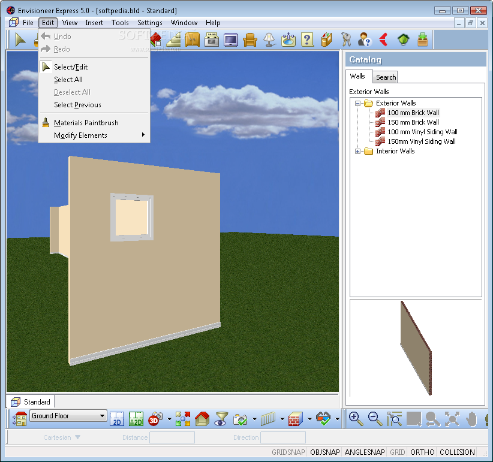The image size is (493, 462).
Task: Click the 3D glasses with checkmark icon
Action: tap(323, 419)
